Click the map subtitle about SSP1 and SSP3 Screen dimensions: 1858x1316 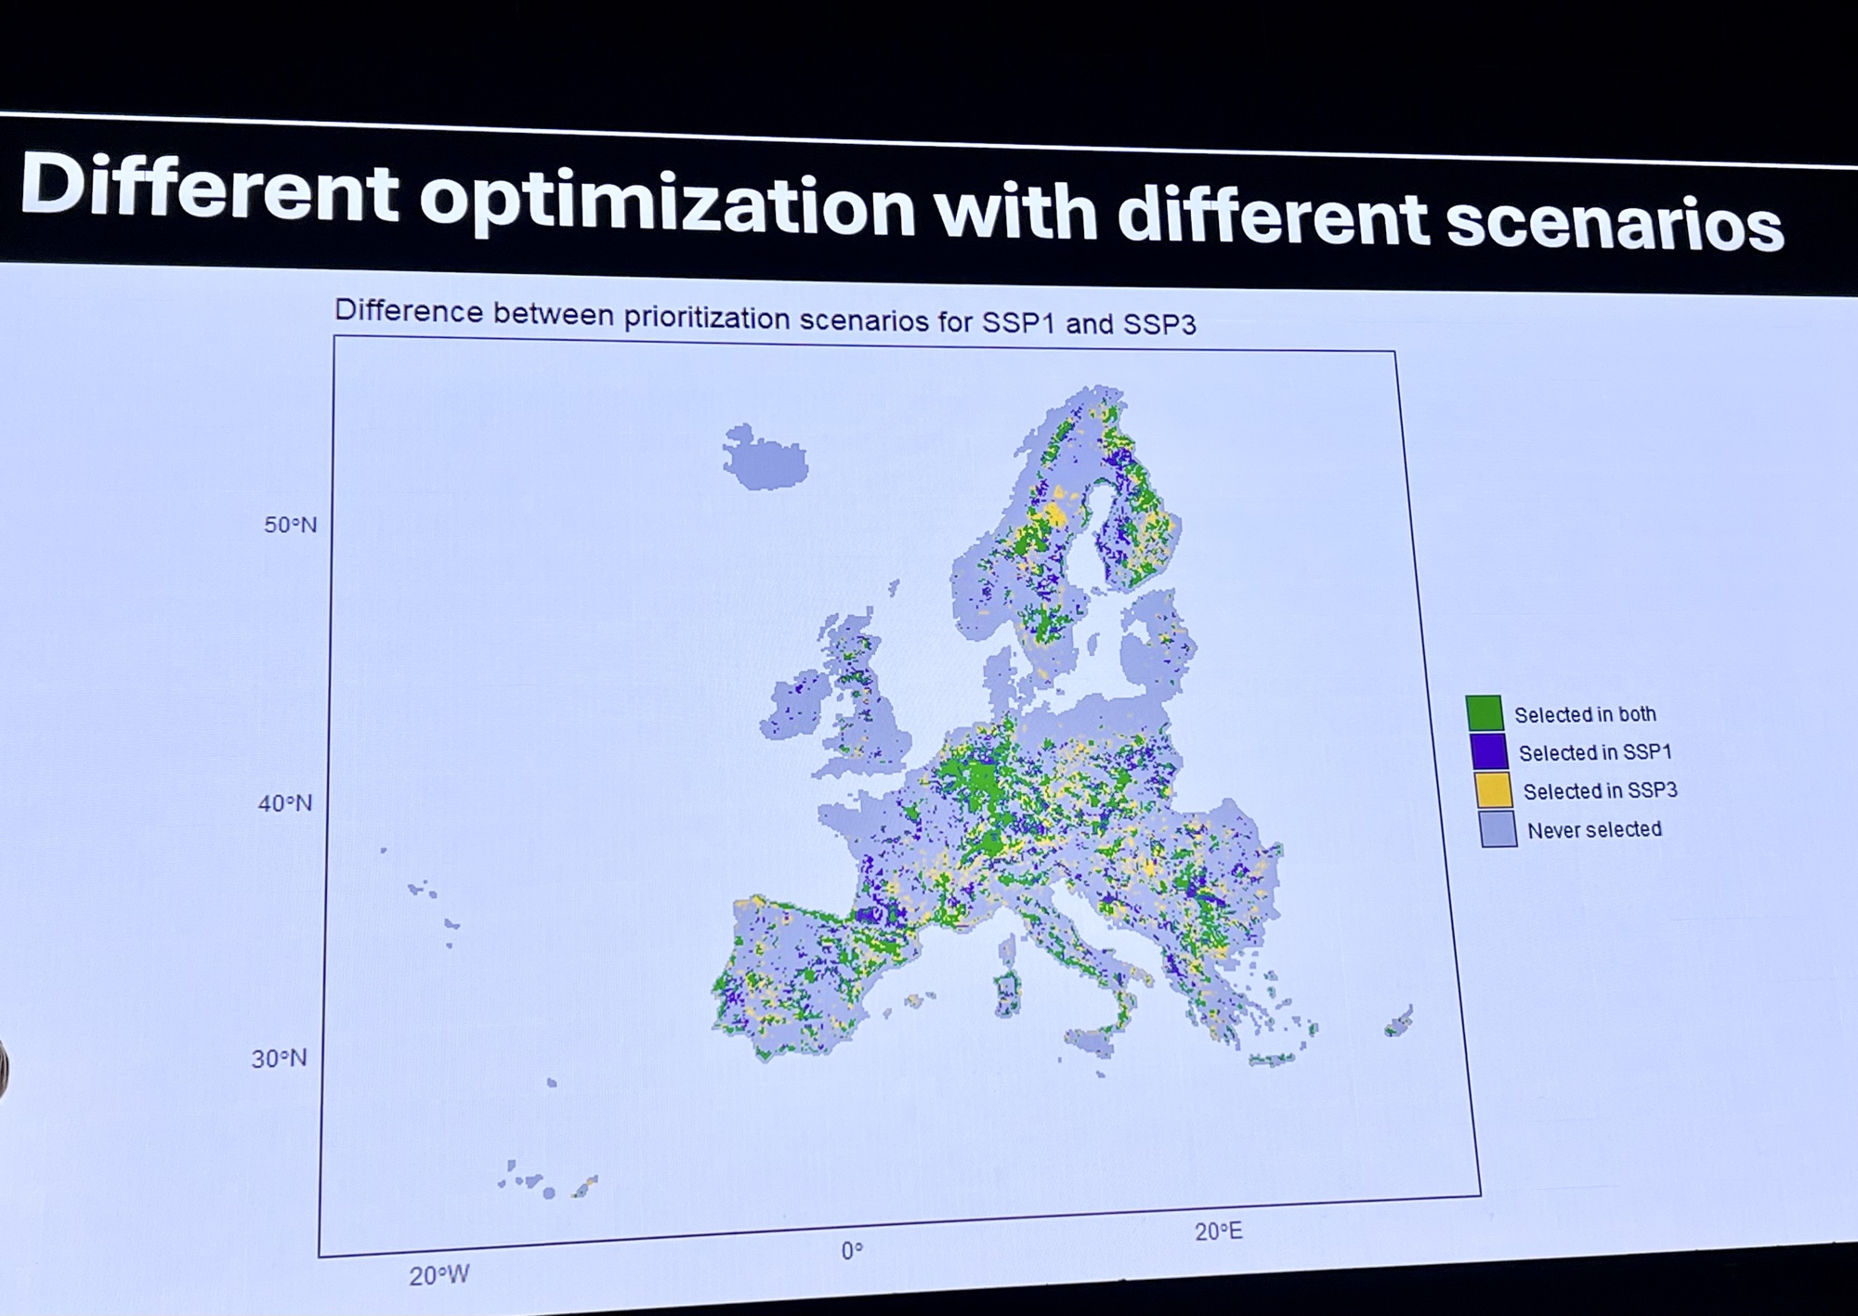point(765,317)
